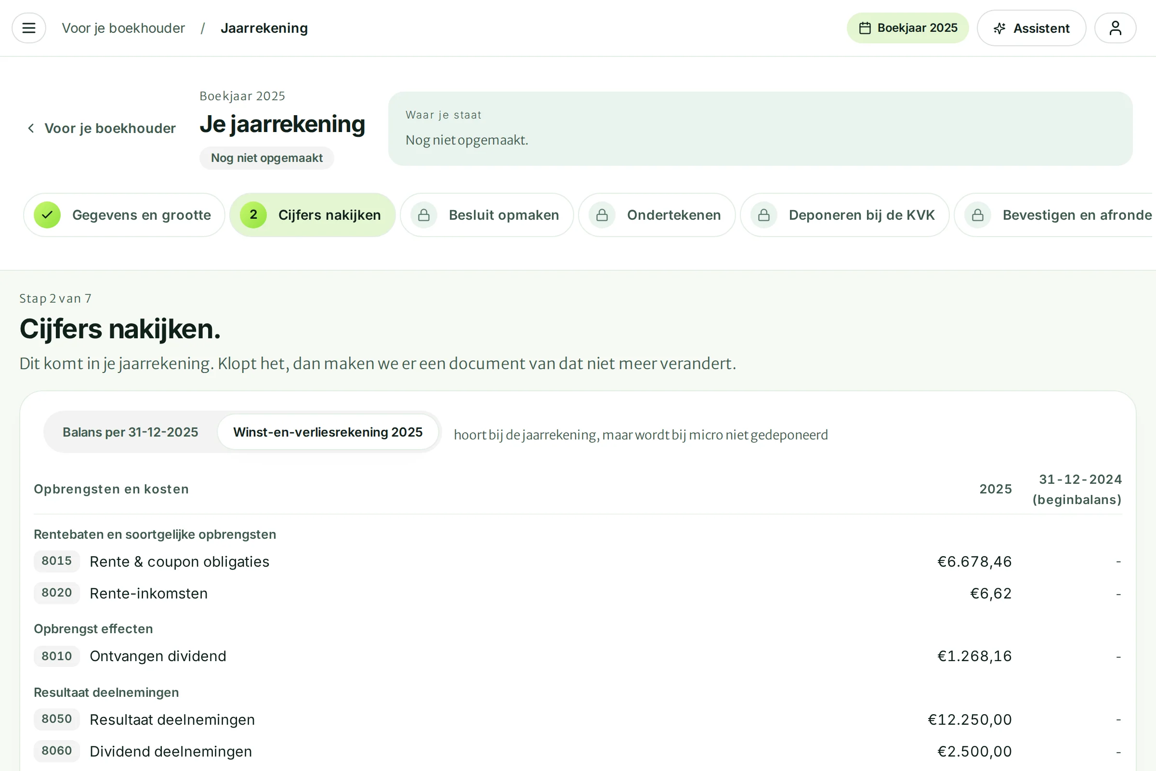Viewport: 1156px width, 771px height.
Task: Select the Deponeren bij de KVK step
Action: [844, 215]
